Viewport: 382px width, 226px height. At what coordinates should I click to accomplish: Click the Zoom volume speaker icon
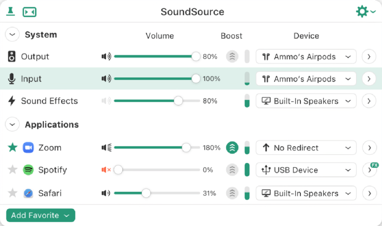pos(106,148)
